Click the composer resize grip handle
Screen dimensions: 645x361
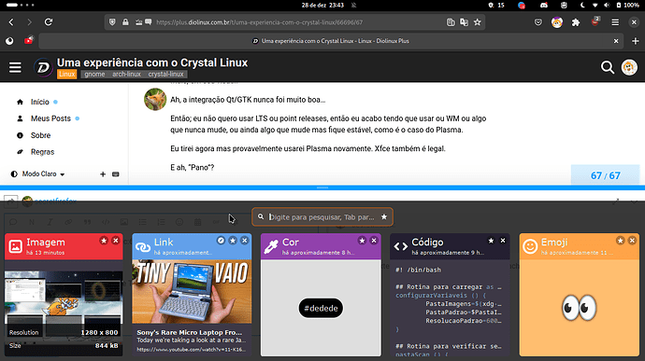(x=322, y=187)
